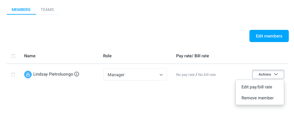Select the MEMBERS tab
This screenshot has width=294, height=121.
pyautogui.click(x=21, y=9)
